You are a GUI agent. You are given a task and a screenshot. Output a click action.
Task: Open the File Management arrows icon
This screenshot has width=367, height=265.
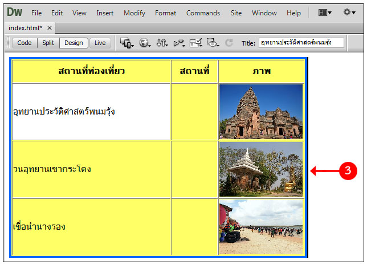click(162, 43)
